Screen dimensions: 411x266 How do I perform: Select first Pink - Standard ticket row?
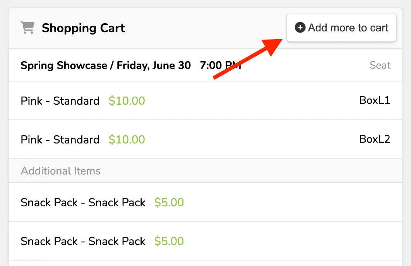click(x=205, y=100)
